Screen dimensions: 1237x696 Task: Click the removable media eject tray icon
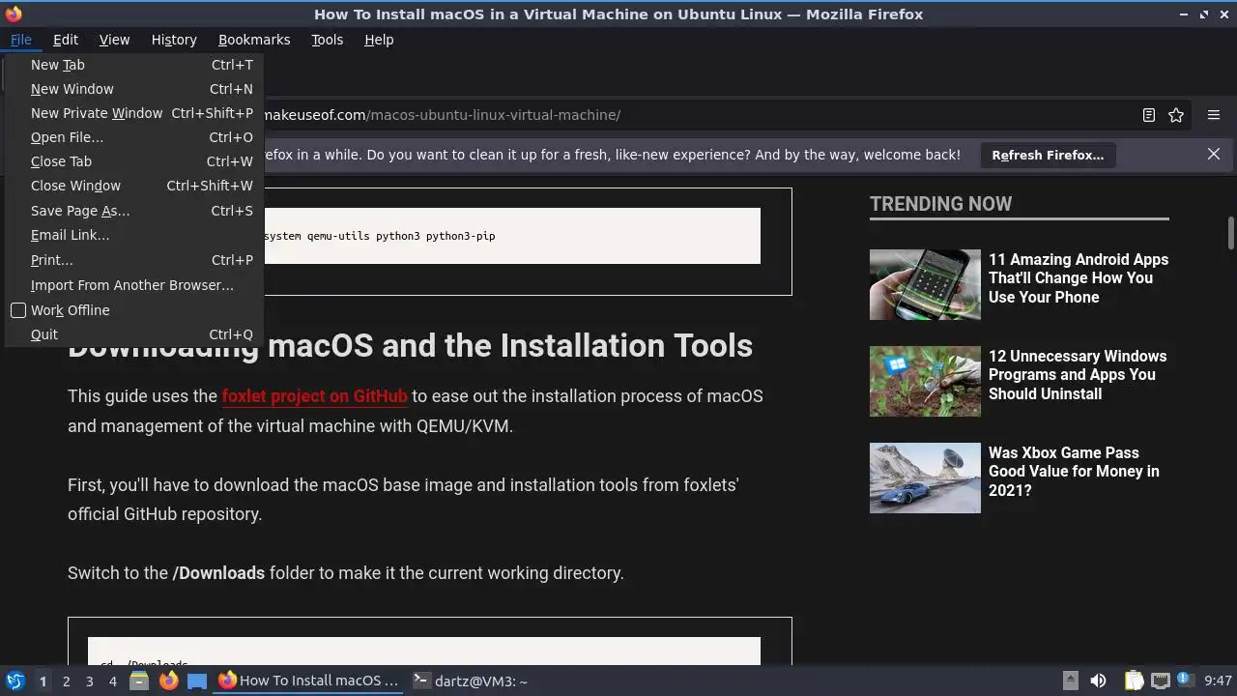coord(1070,681)
